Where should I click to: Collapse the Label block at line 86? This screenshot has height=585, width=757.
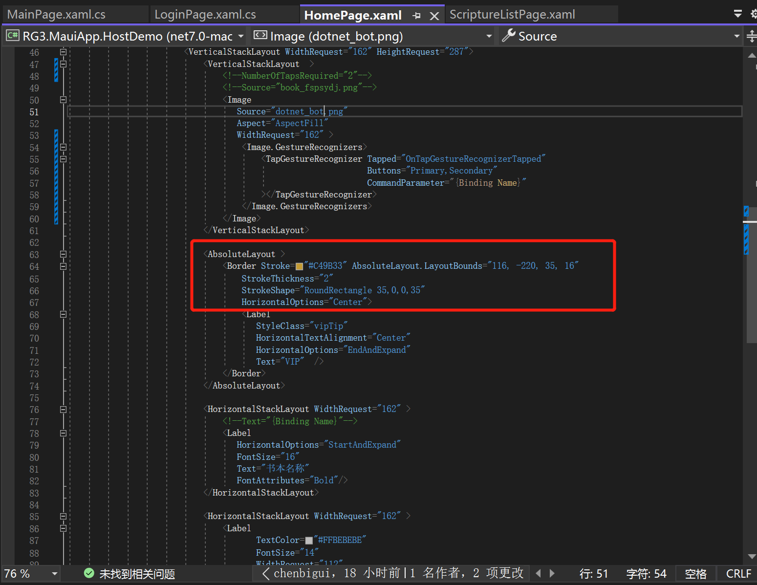[x=63, y=528]
